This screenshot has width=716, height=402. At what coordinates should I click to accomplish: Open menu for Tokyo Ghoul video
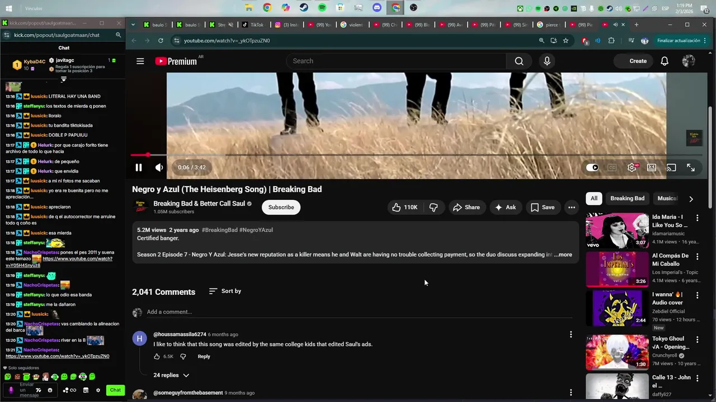click(697, 339)
